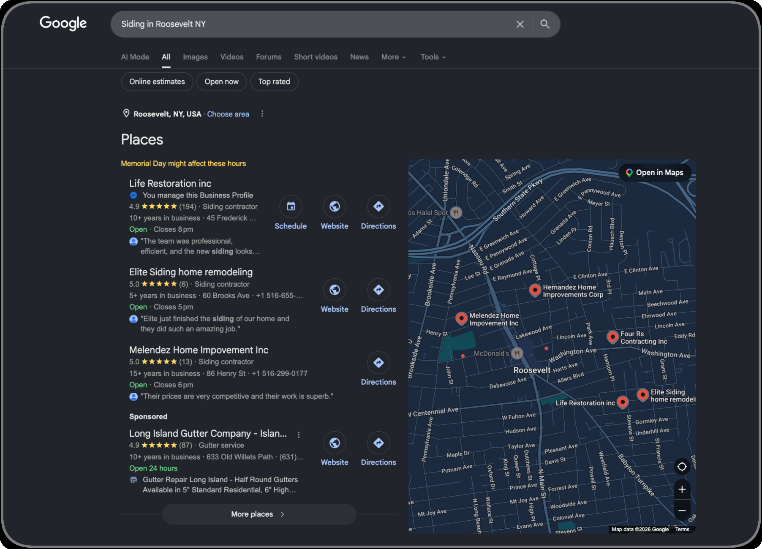The image size is (762, 549).
Task: Open Website globe icon for Elite Siding home remodeling
Action: [335, 290]
